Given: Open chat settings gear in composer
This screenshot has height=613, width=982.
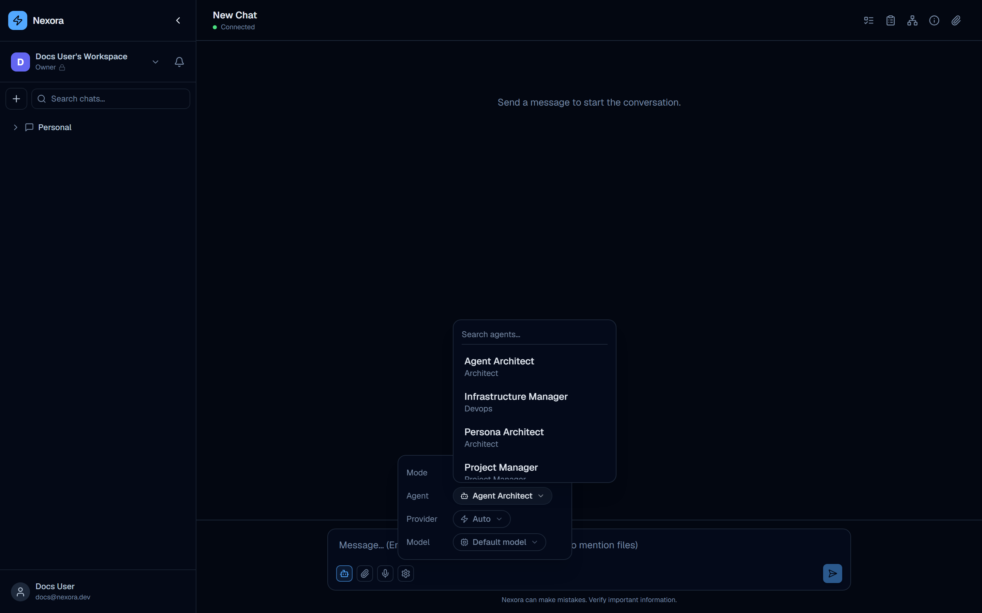Looking at the screenshot, I should coord(406,573).
